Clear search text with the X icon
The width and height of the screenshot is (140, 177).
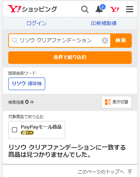coord(105,41)
